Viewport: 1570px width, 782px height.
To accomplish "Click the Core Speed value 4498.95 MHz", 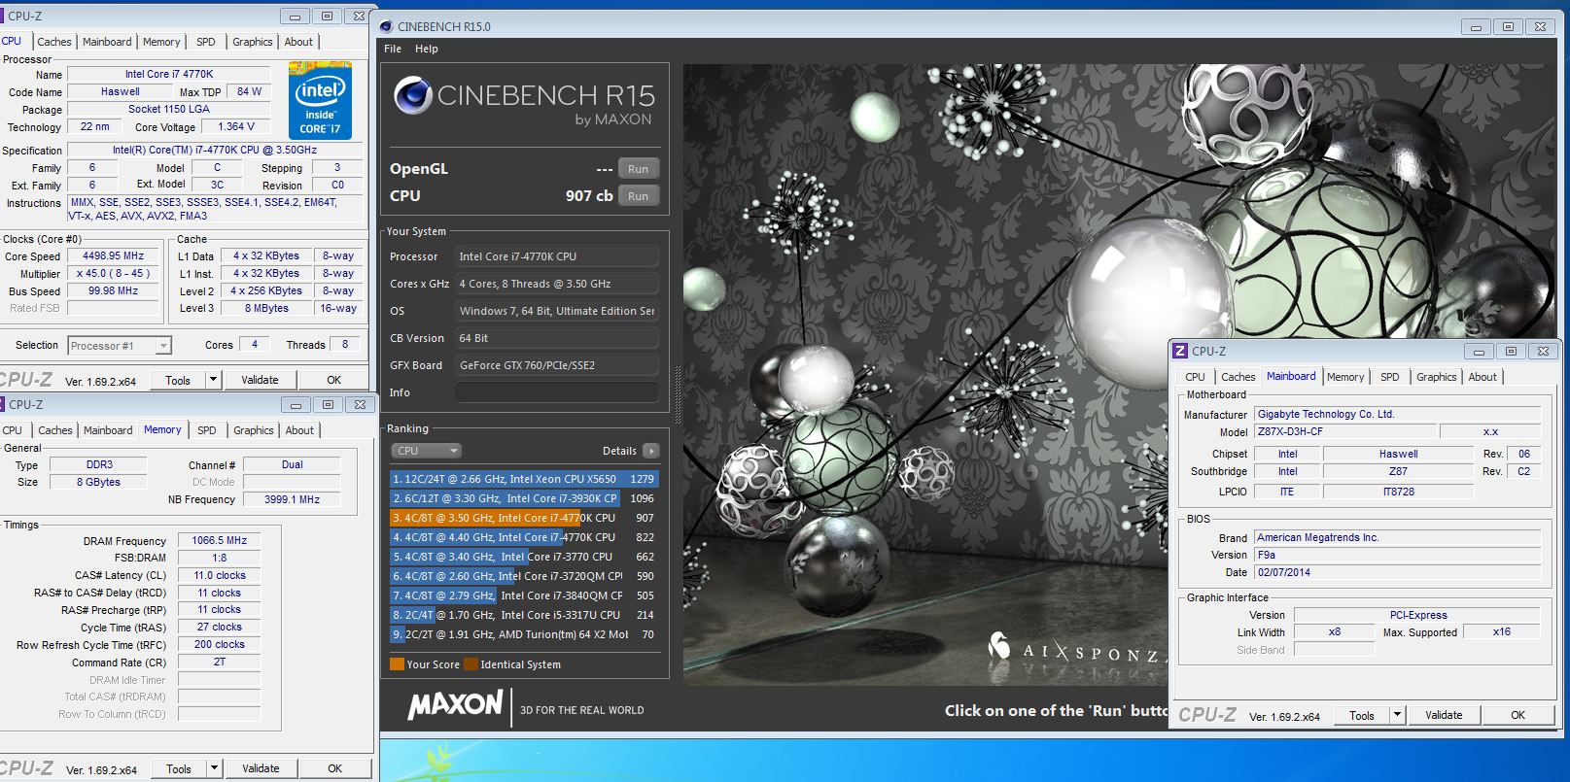I will (114, 256).
